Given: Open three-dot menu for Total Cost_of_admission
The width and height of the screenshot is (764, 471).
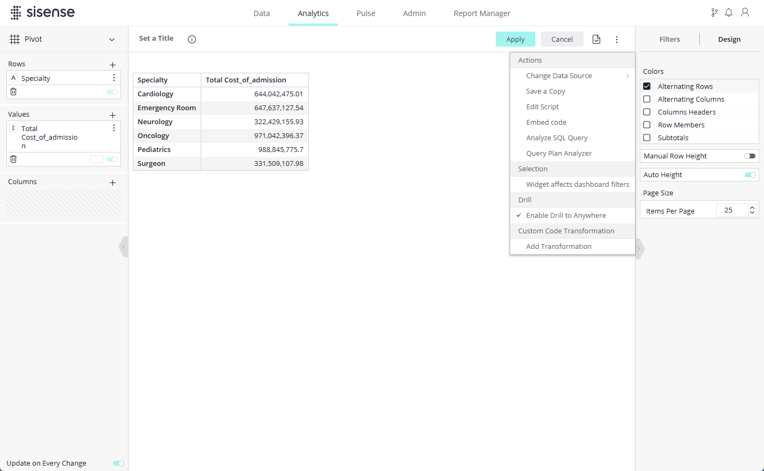Looking at the screenshot, I should tap(114, 128).
